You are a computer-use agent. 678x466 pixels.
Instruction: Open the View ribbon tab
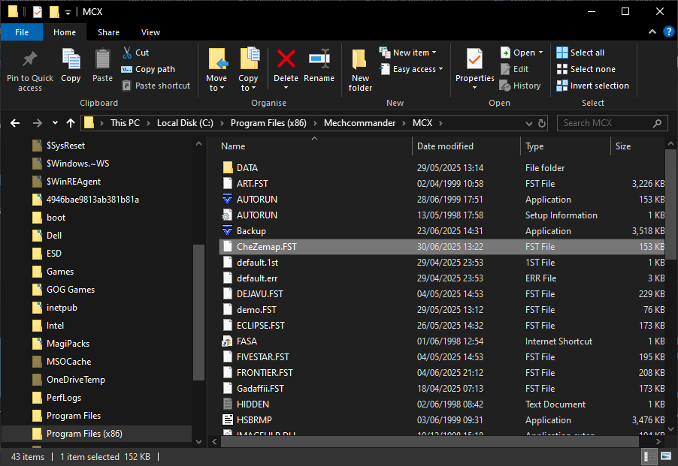(150, 32)
